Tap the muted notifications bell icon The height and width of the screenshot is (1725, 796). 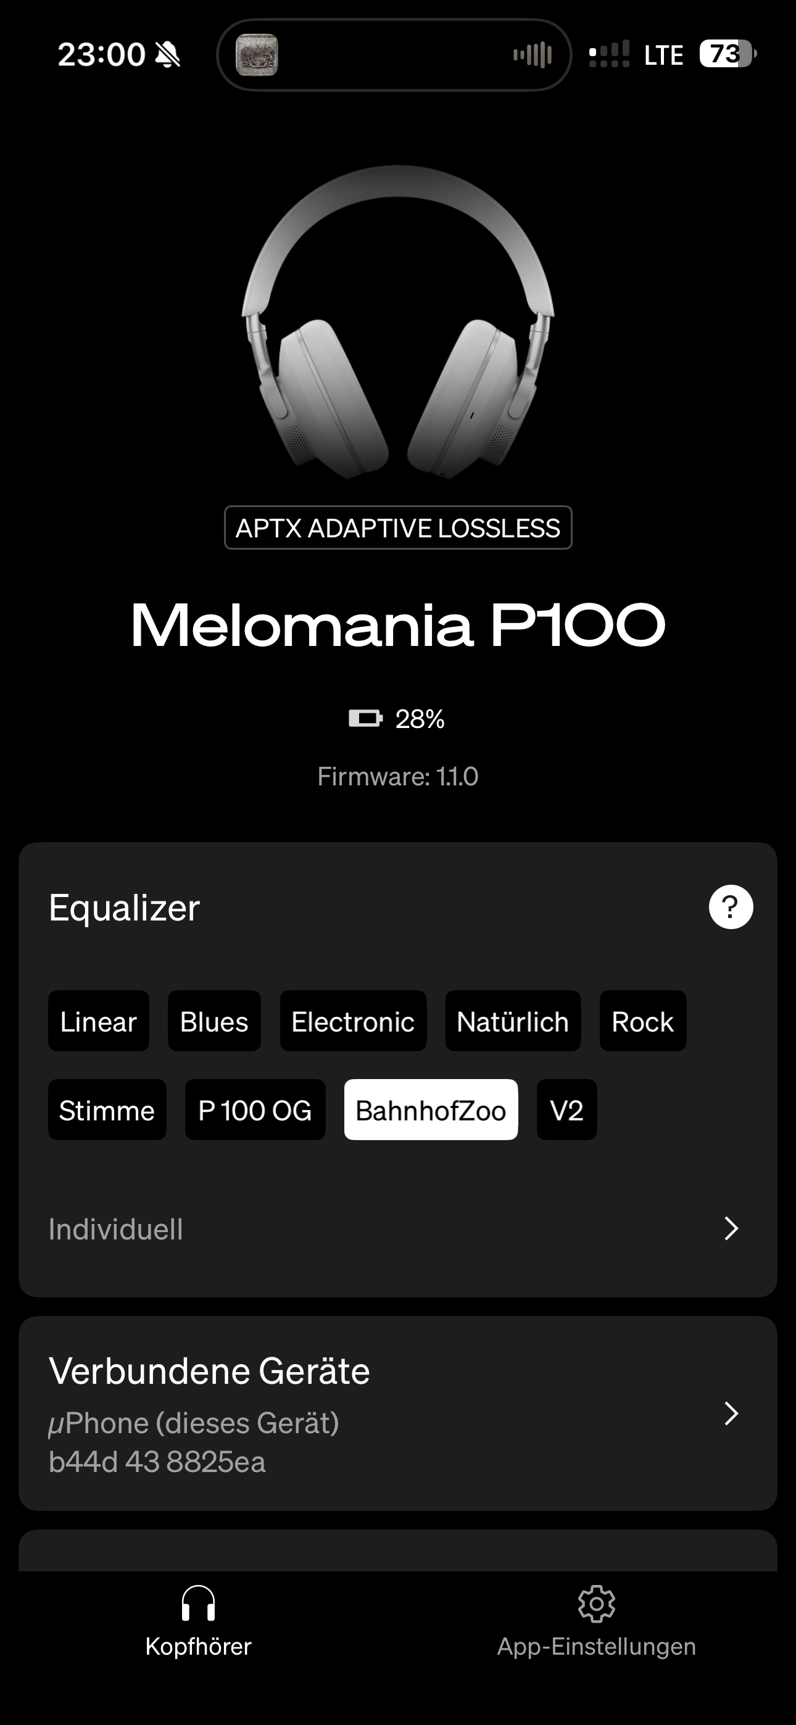(x=170, y=54)
